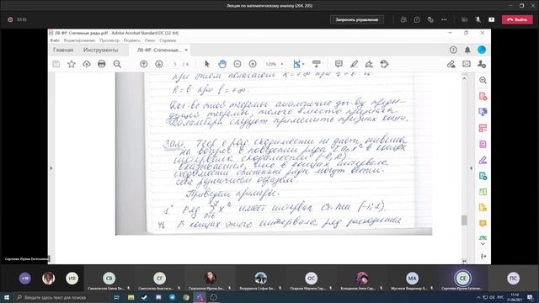Open Teams reactions menu
The height and width of the screenshot is (303, 539).
point(430,19)
